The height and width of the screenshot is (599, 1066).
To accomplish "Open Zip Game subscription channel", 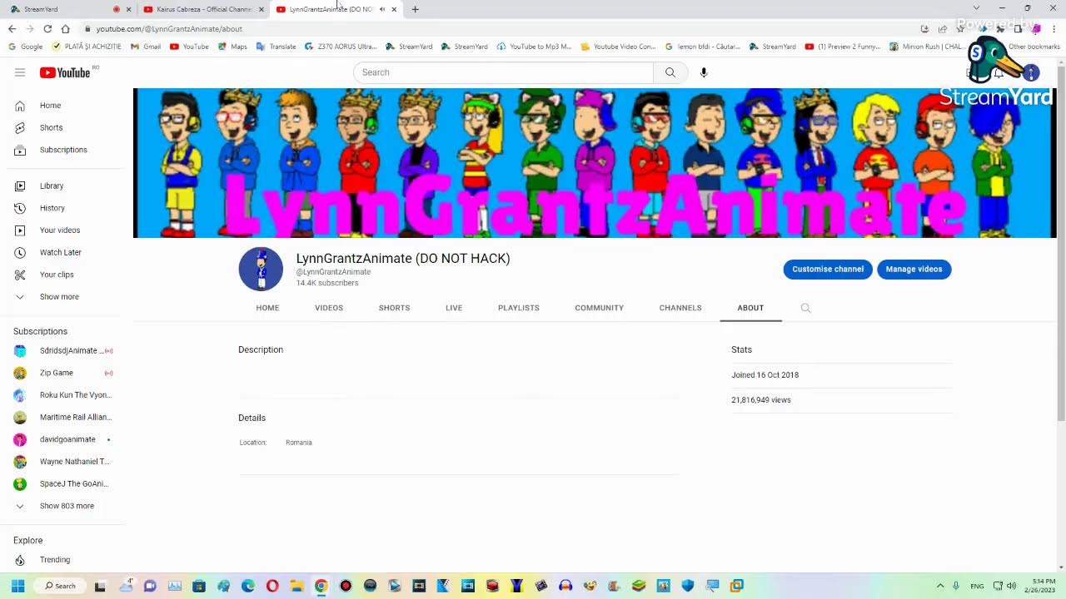I will point(63,373).
